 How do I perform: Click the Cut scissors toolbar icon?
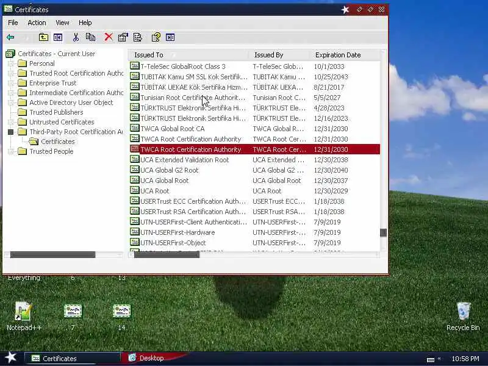click(76, 37)
